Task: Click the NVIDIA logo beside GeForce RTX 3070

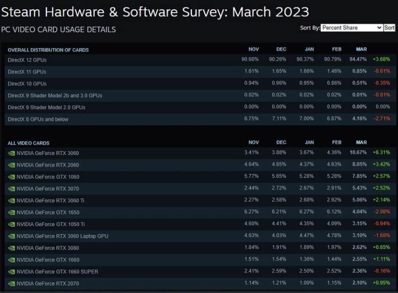Action: pyautogui.click(x=11, y=189)
